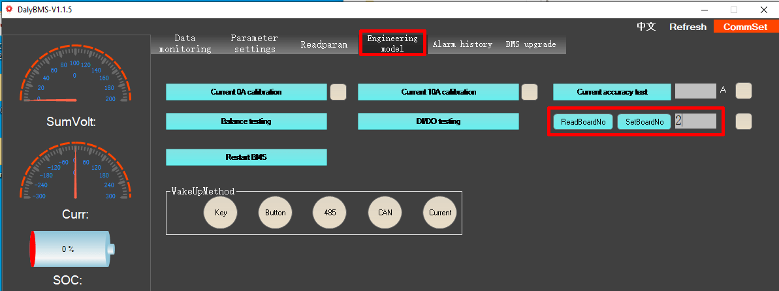Click the SumVolt voltage gauge
Image resolution: width=779 pixels, height=291 pixels.
(x=75, y=78)
